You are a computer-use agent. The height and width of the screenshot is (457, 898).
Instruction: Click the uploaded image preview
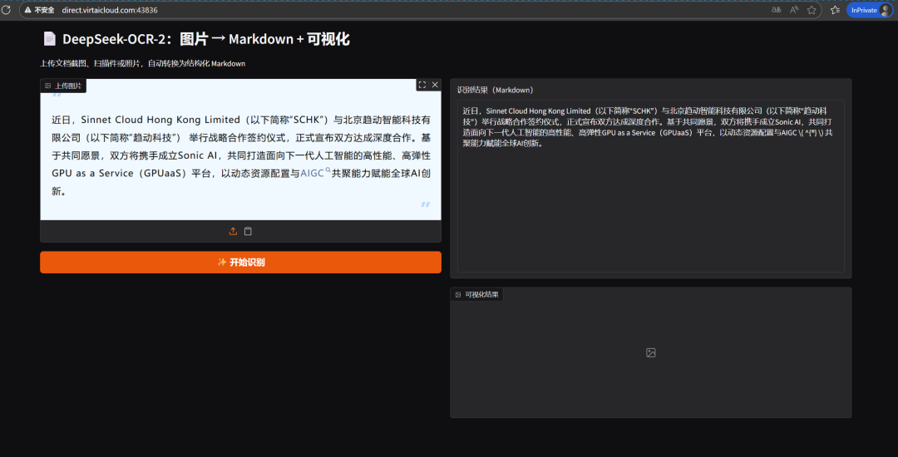(240, 150)
